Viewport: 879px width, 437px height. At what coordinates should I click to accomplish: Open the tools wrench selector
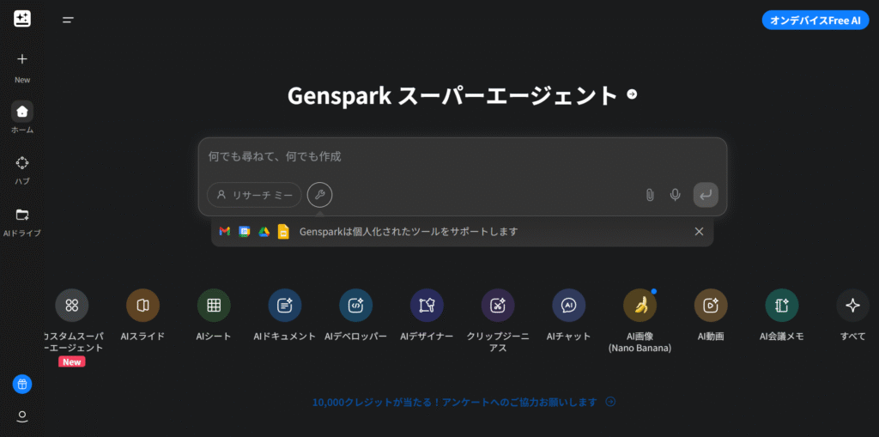319,195
